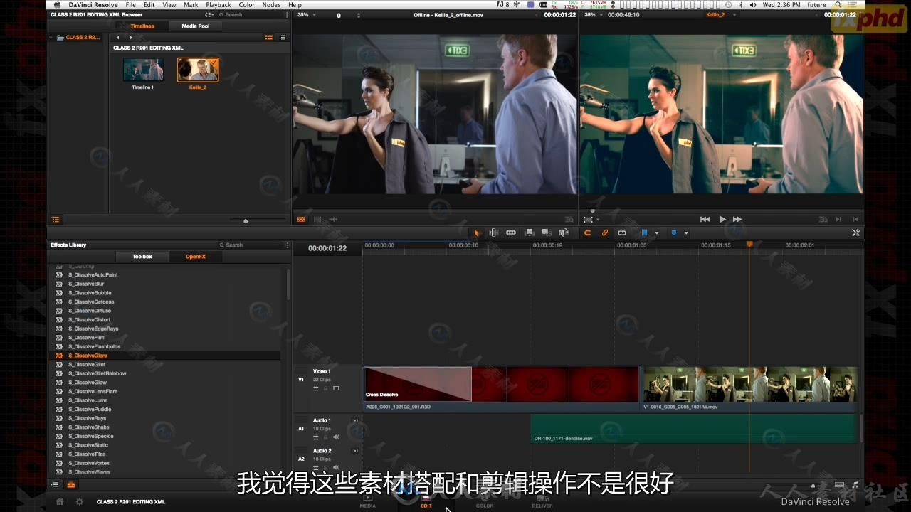Select the Timeline 1 thumbnail
911x512 pixels.
tap(143, 70)
